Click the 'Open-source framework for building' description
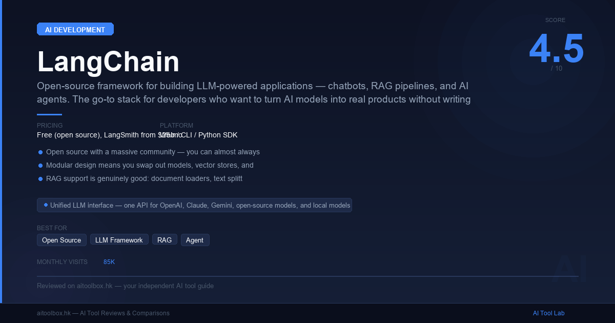The image size is (615, 323). (x=254, y=92)
